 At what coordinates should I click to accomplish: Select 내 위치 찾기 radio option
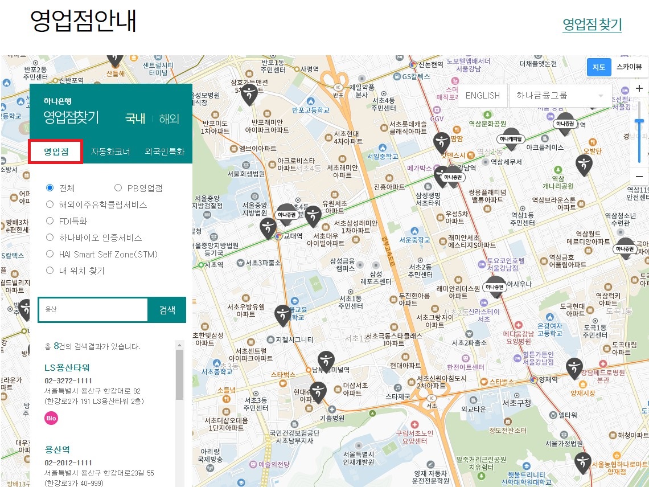pos(50,271)
